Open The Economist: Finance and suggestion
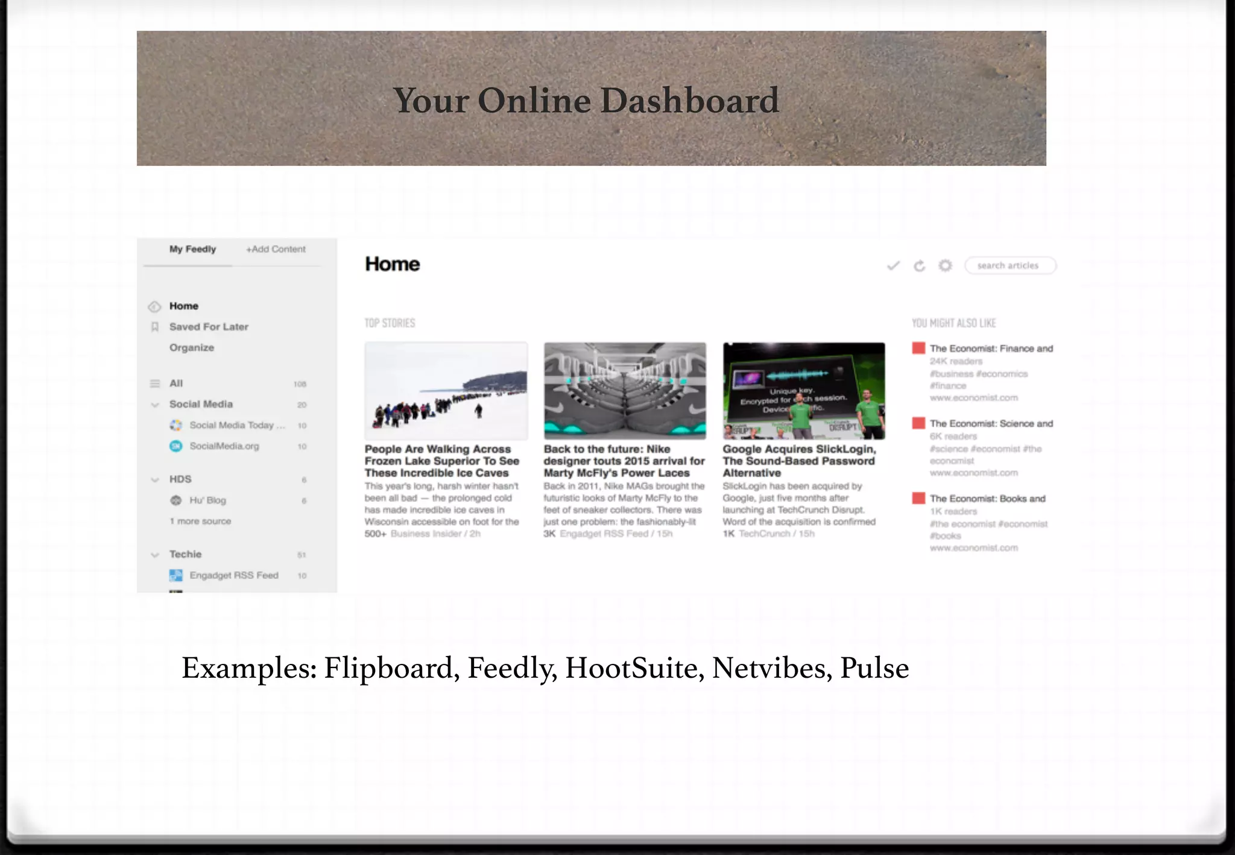Screen dimensions: 1235x855 991,349
